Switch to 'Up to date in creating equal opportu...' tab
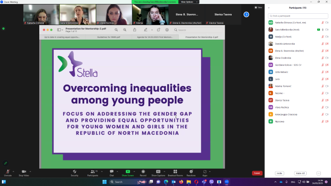The image size is (331, 186). (62, 37)
